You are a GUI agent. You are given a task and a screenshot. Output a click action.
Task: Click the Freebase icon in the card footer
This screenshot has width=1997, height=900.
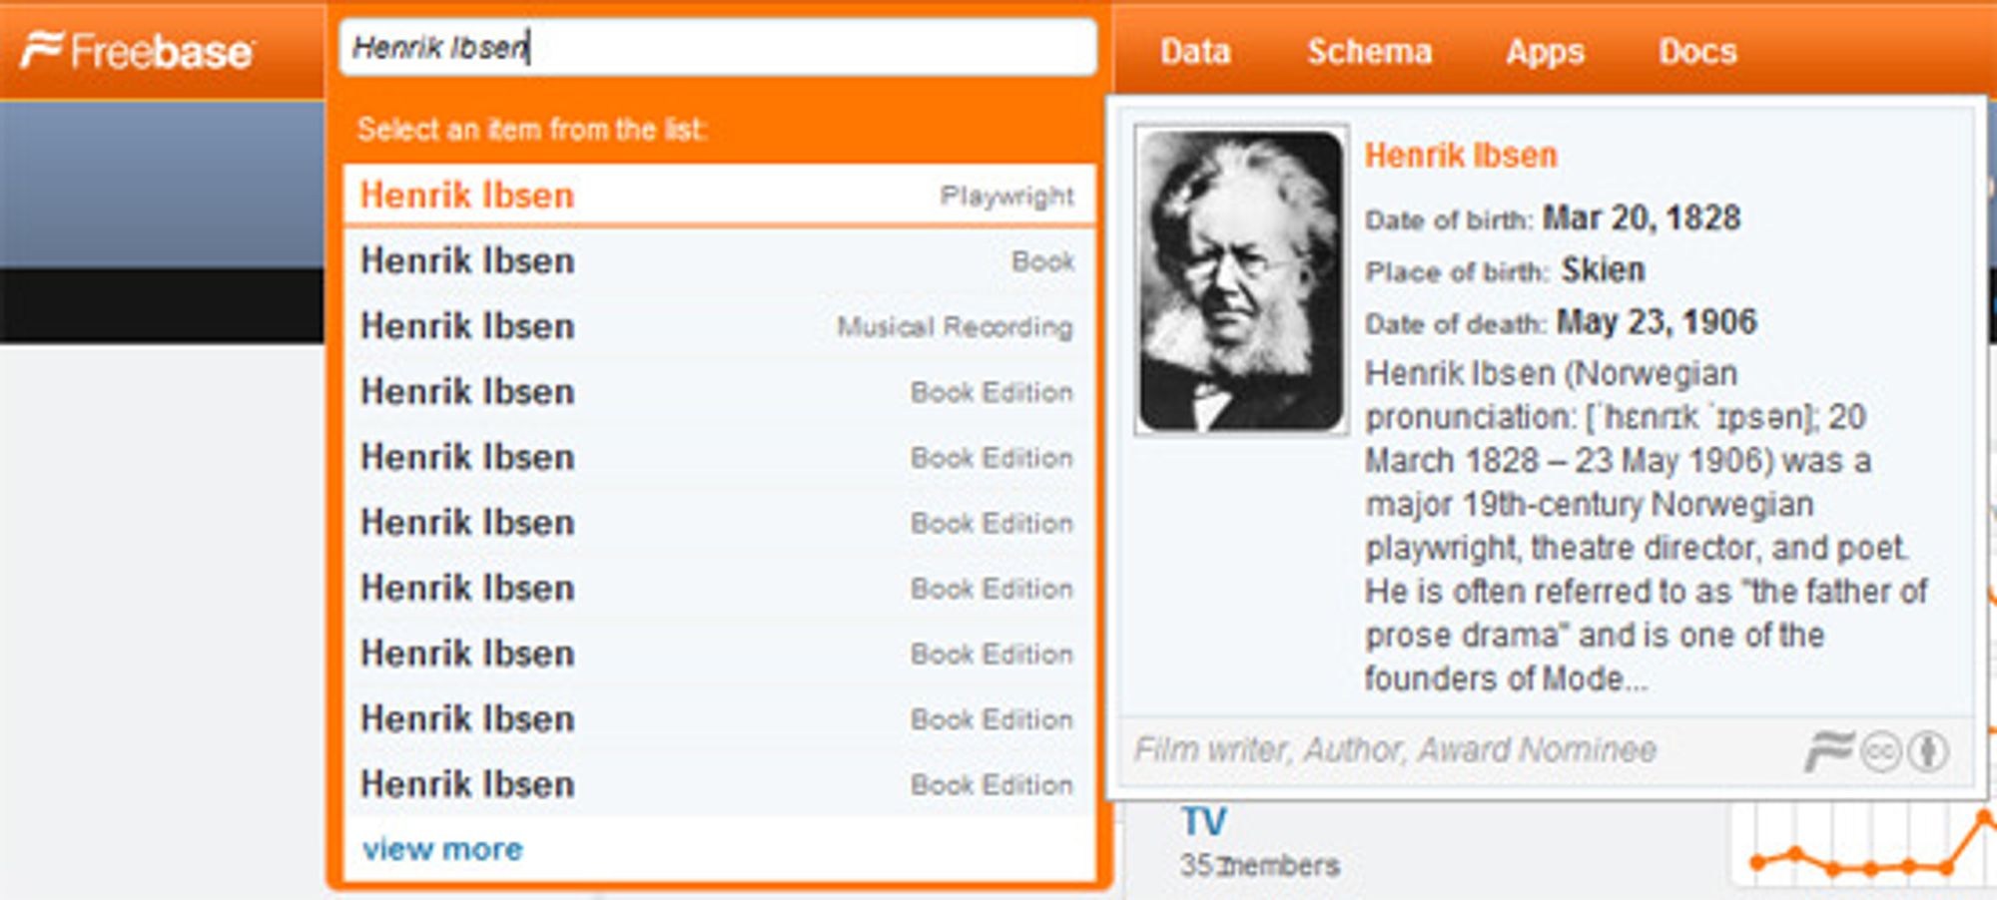tap(1828, 751)
